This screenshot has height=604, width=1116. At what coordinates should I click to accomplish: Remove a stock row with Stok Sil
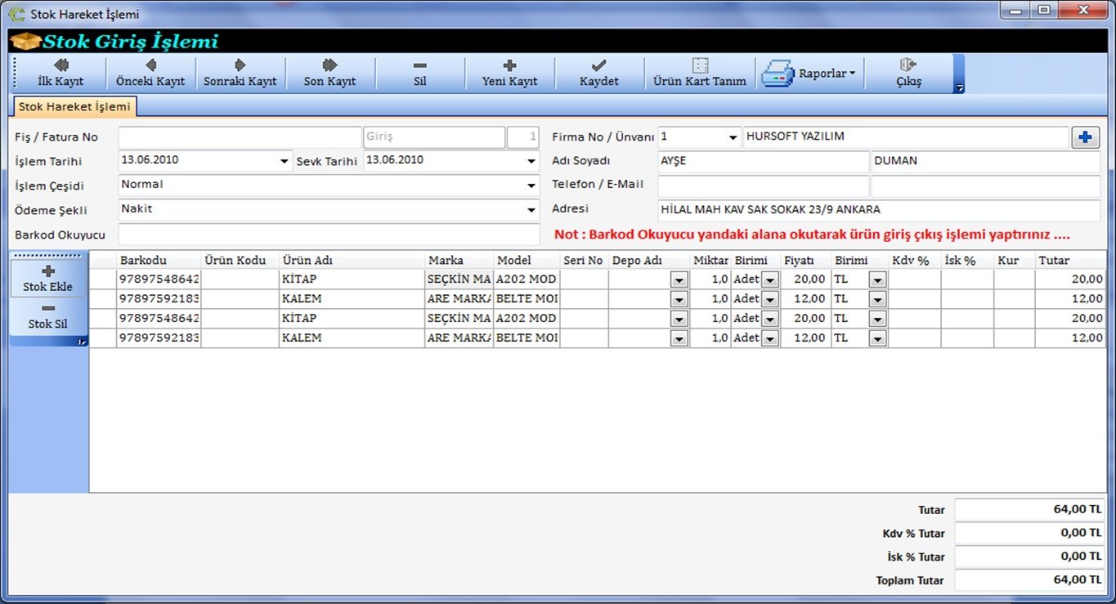(47, 315)
